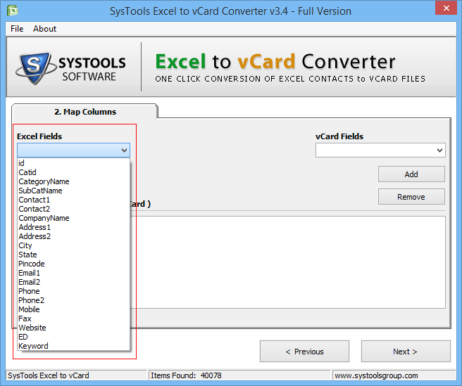Select the 'Phone2' list entry

(74, 300)
